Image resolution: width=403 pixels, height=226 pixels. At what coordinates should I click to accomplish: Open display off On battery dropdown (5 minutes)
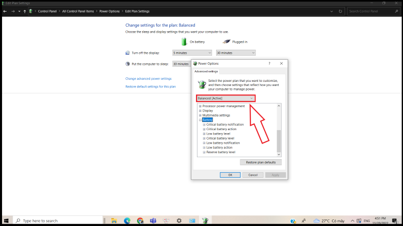pyautogui.click(x=192, y=53)
